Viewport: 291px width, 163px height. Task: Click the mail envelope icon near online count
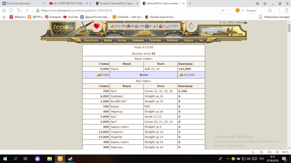[245, 22]
